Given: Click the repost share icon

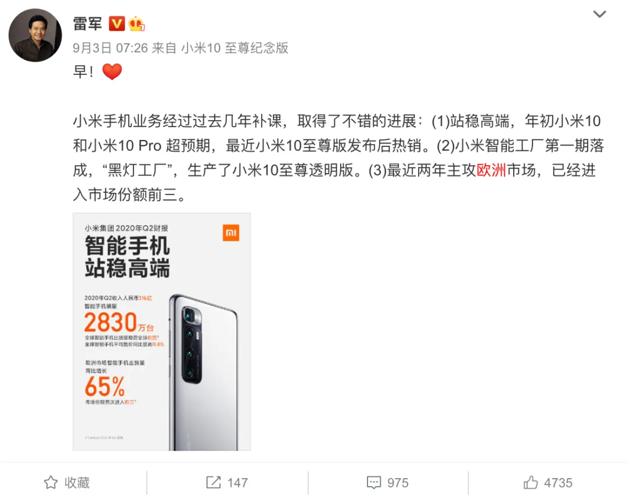Looking at the screenshot, I should pos(214,482).
